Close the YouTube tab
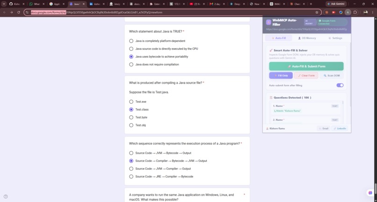The image size is (377, 202). tap(204, 4)
